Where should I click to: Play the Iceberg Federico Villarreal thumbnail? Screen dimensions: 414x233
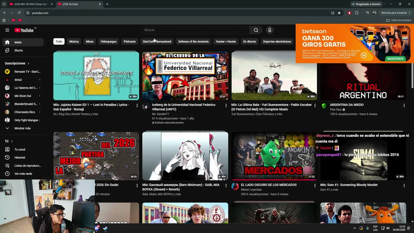point(185,76)
